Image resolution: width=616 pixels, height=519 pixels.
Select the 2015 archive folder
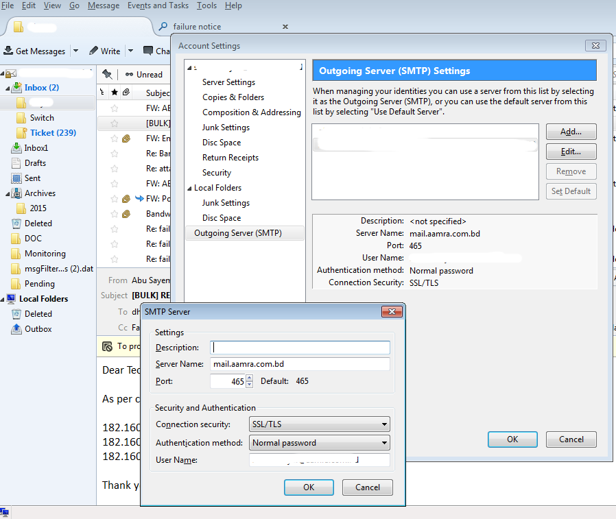[x=38, y=208]
